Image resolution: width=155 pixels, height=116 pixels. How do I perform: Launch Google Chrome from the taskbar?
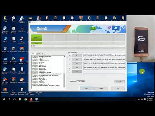26,99
